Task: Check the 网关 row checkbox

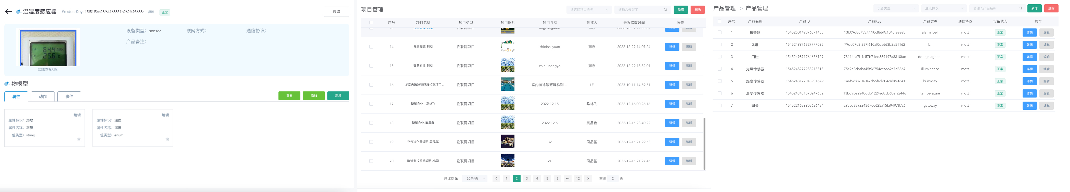Action: pyautogui.click(x=719, y=105)
